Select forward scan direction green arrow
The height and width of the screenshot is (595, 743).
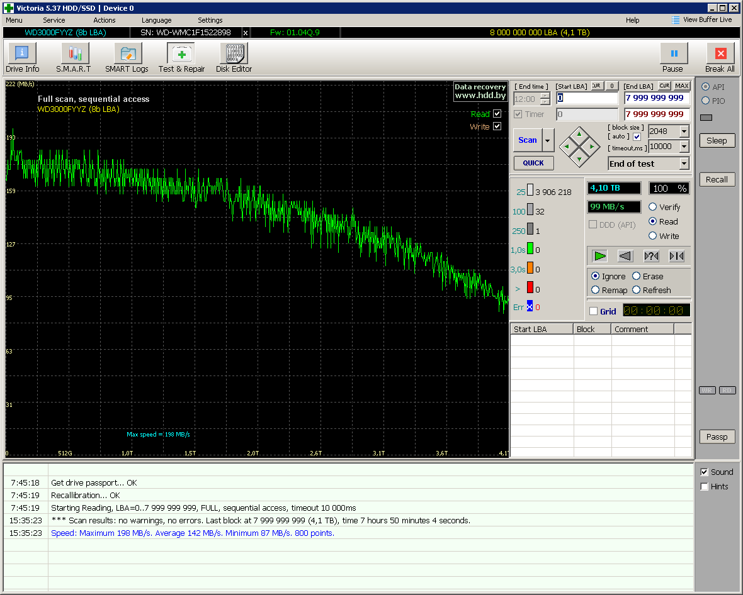pos(599,256)
